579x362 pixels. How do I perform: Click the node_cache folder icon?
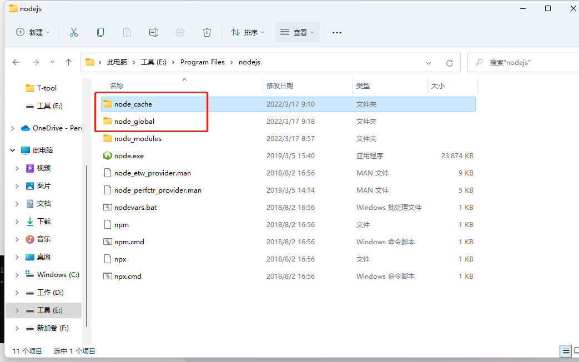[108, 104]
